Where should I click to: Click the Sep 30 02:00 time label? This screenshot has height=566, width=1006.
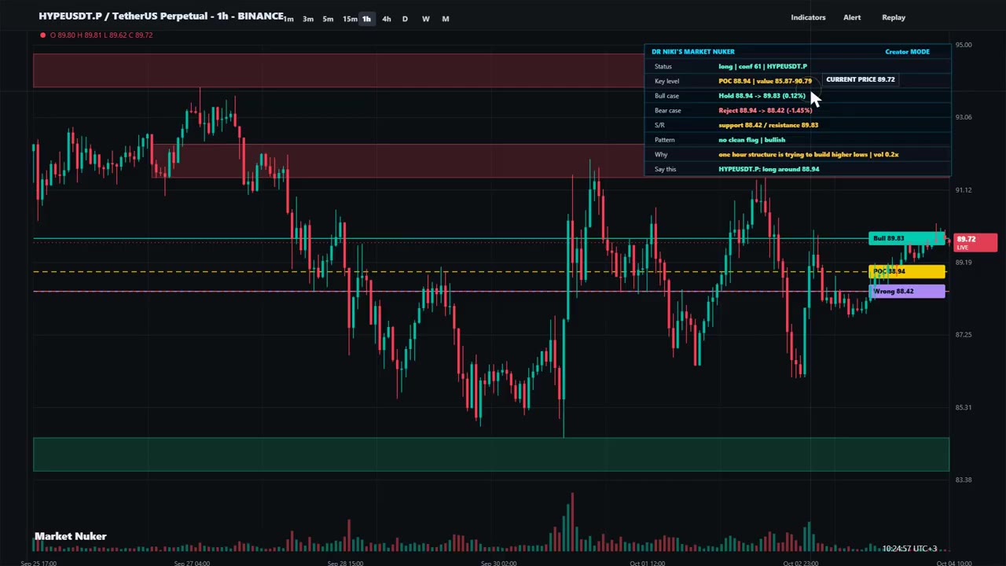coord(498,563)
